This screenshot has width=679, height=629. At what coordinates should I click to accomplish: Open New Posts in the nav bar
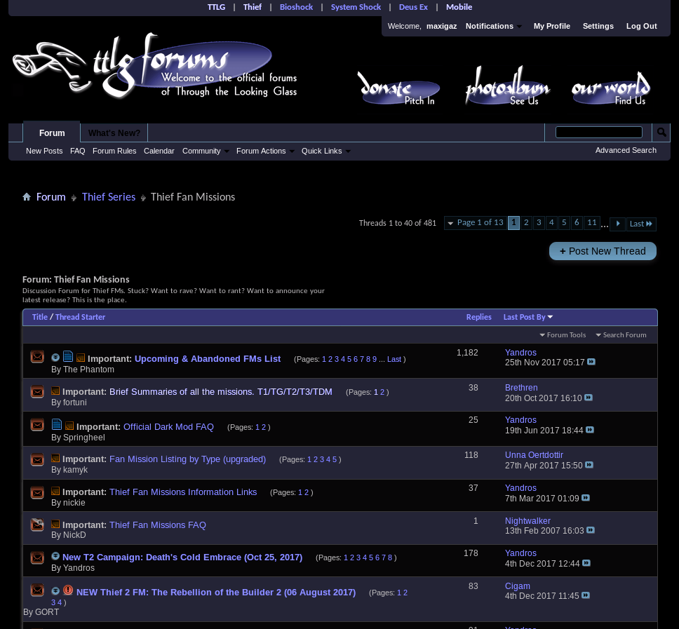tap(44, 151)
